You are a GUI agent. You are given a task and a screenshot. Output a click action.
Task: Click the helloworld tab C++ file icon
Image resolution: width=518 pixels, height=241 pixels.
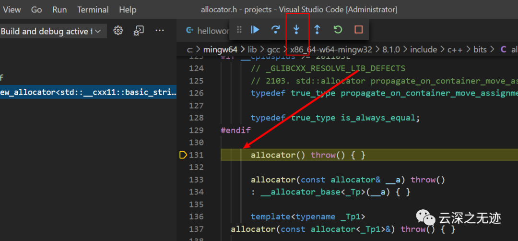tap(189, 30)
